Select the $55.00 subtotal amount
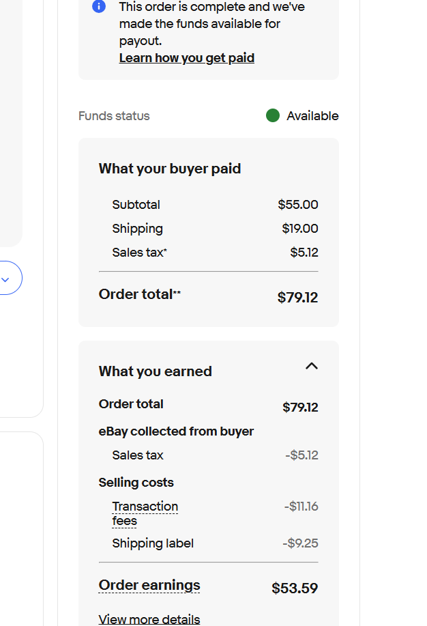 click(x=298, y=205)
